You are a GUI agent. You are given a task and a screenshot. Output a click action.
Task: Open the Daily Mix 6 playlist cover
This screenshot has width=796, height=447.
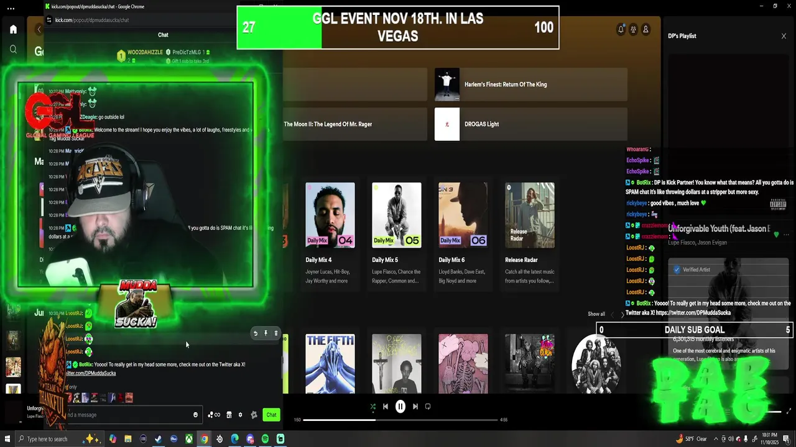463,215
